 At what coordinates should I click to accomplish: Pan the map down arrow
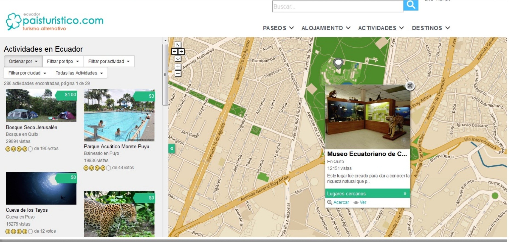coord(178,58)
